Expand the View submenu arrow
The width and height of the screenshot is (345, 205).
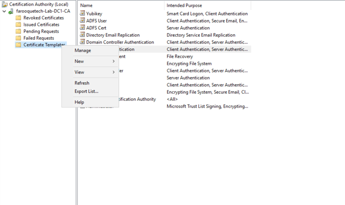click(x=114, y=72)
